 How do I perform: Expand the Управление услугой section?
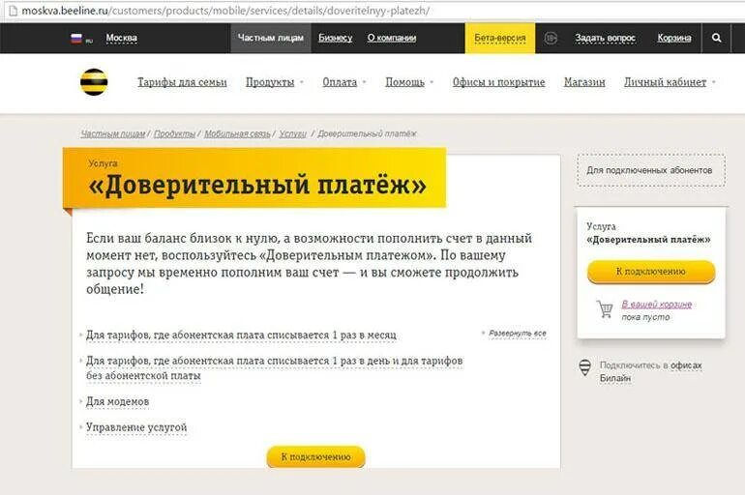pos(136,427)
